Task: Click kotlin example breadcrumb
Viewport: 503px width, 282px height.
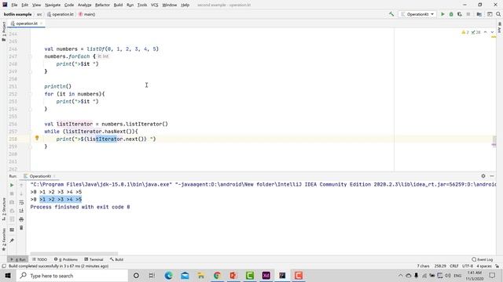Action: (x=17, y=14)
